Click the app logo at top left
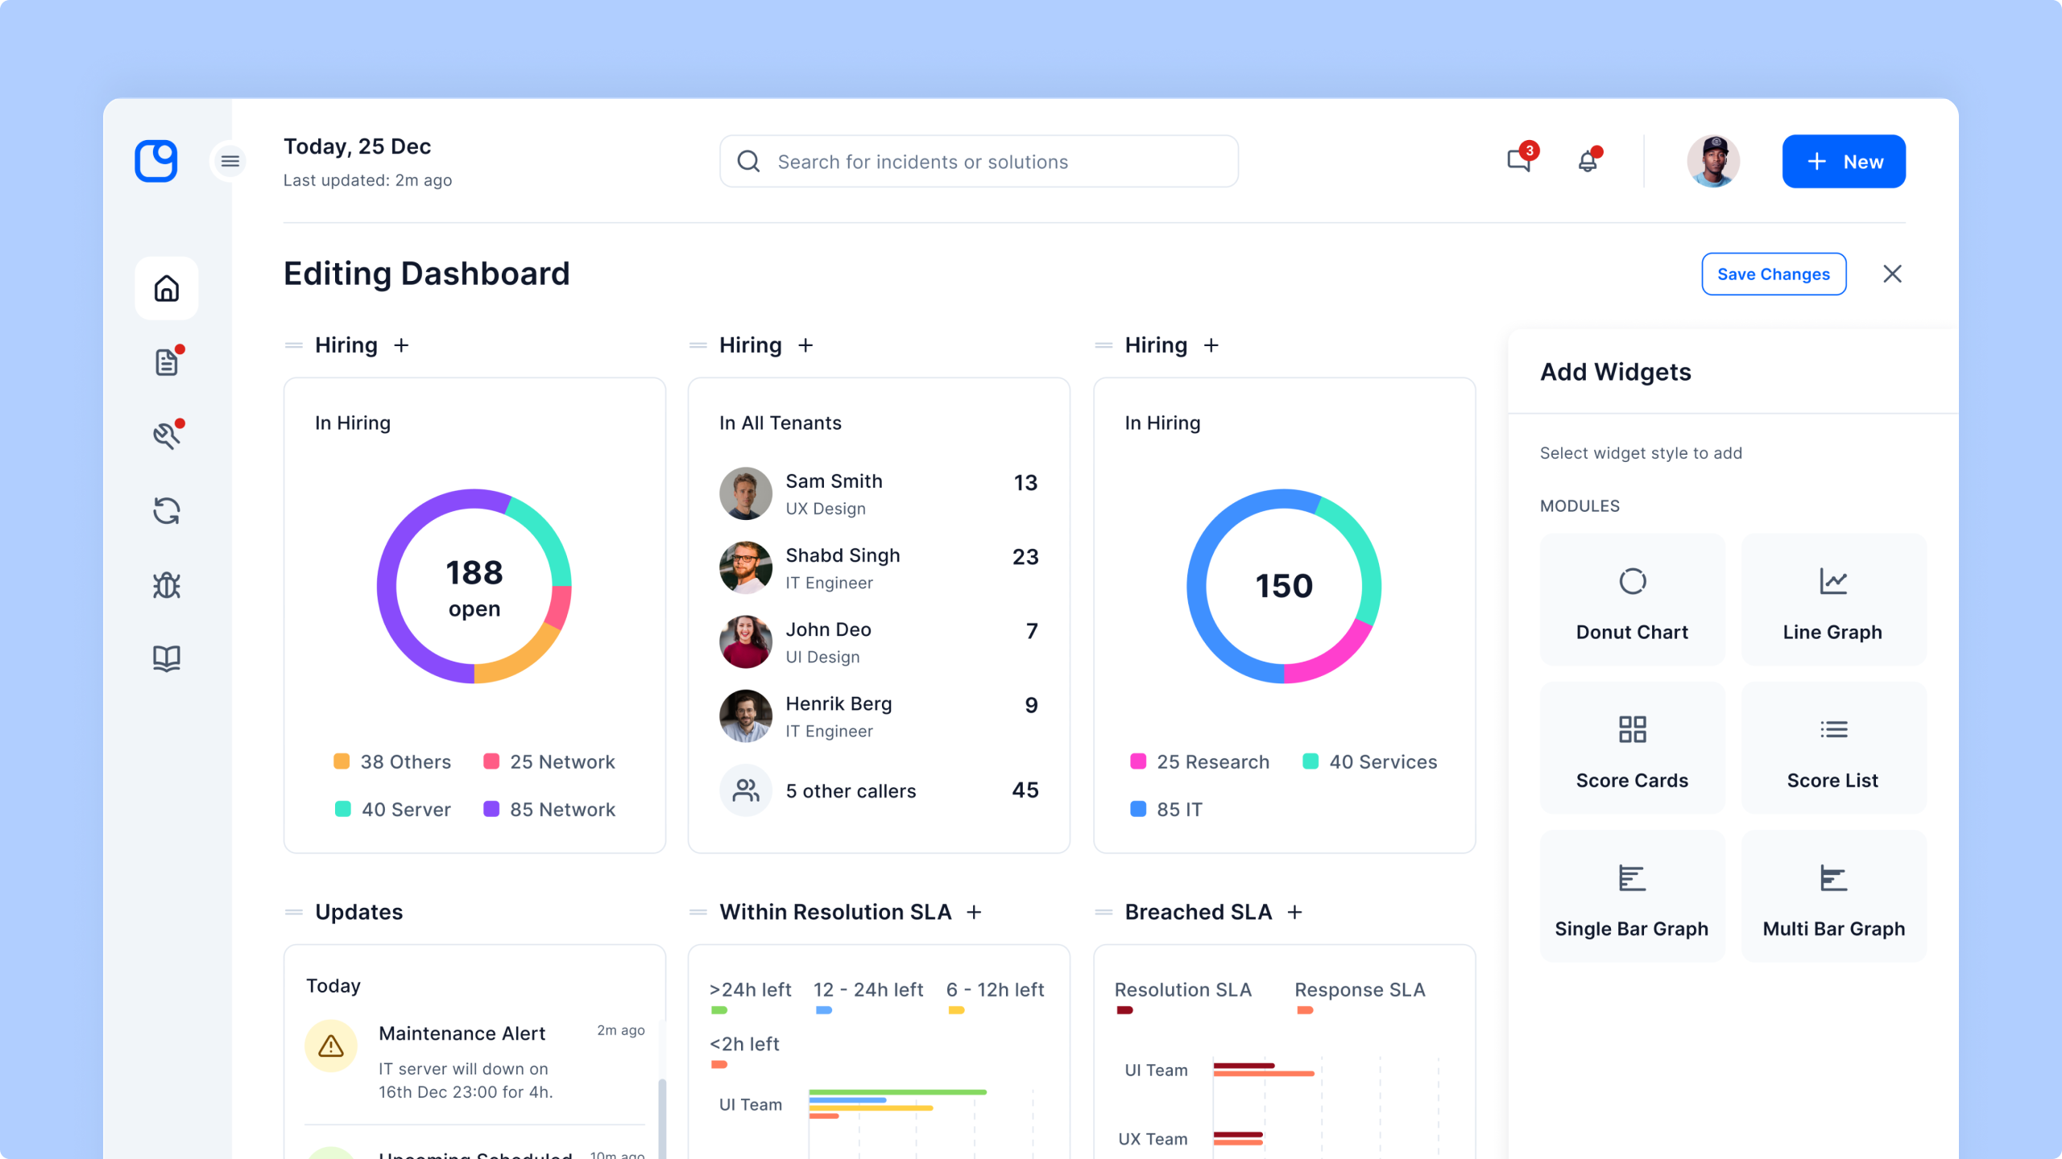The width and height of the screenshot is (2062, 1159). [156, 161]
